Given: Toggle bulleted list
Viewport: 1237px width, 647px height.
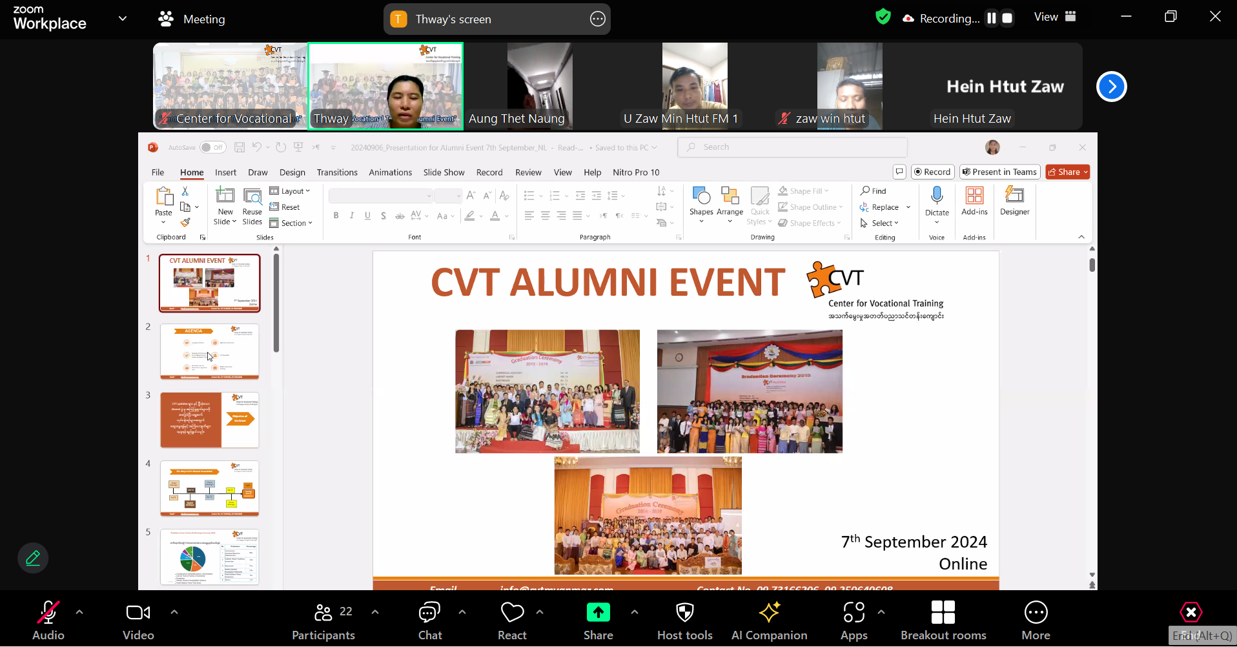Looking at the screenshot, I should click(x=529, y=195).
